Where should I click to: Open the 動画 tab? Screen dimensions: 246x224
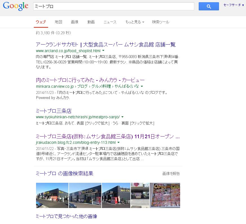(x=91, y=22)
